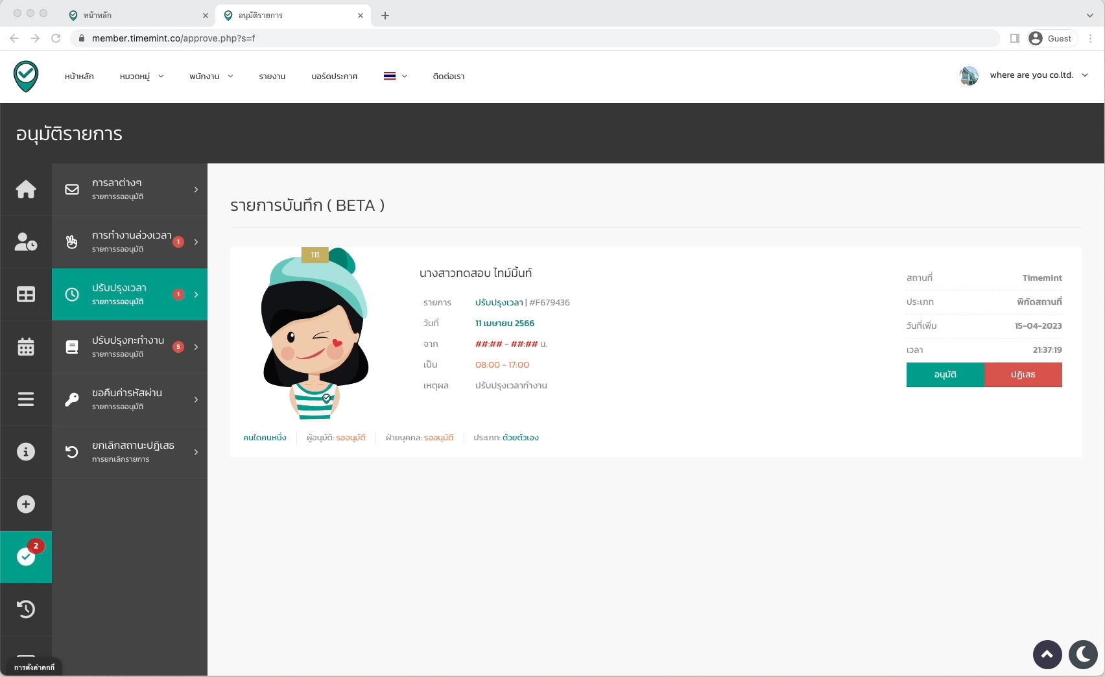Screen dimensions: 1105x677
Task: Go to บอร์ดประกาศ menu item
Action: click(x=334, y=77)
